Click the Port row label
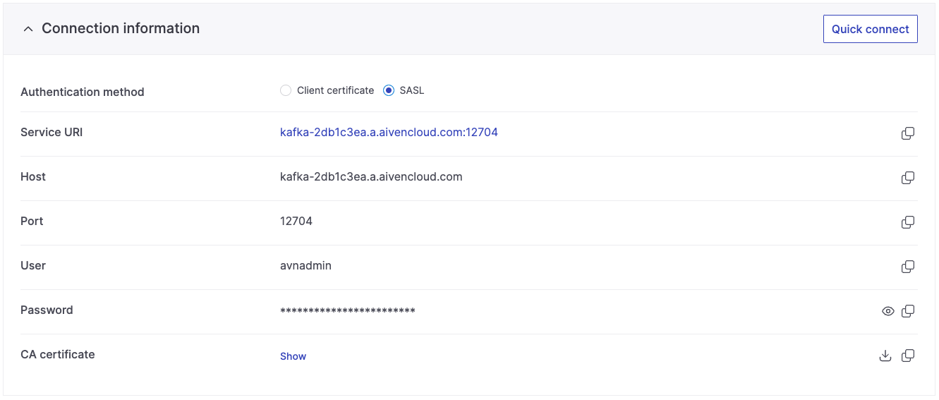The image size is (939, 400). point(32,221)
